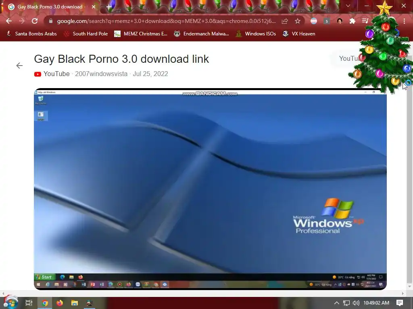
Task: View site information via the padlock icon
Action: 50,21
